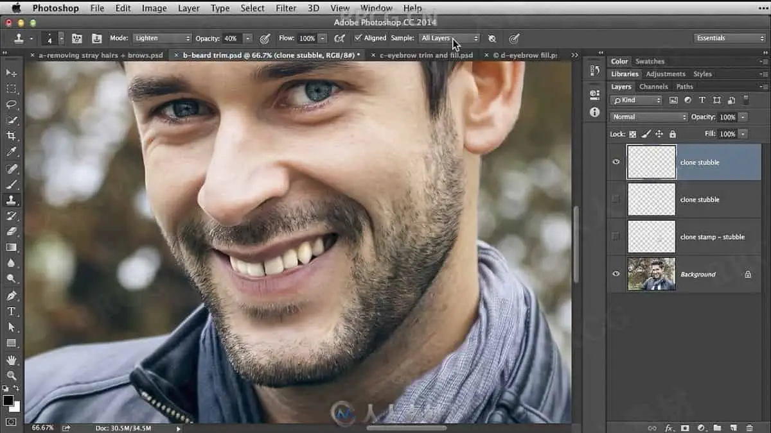The height and width of the screenshot is (433, 771).
Task: Hide the Background layer via eye icon
Action: pos(616,274)
